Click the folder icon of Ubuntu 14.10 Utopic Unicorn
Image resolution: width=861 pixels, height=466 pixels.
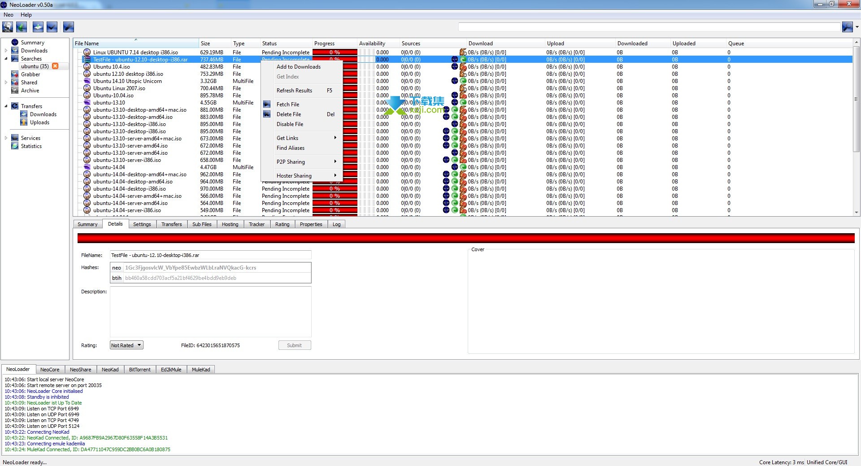87,81
